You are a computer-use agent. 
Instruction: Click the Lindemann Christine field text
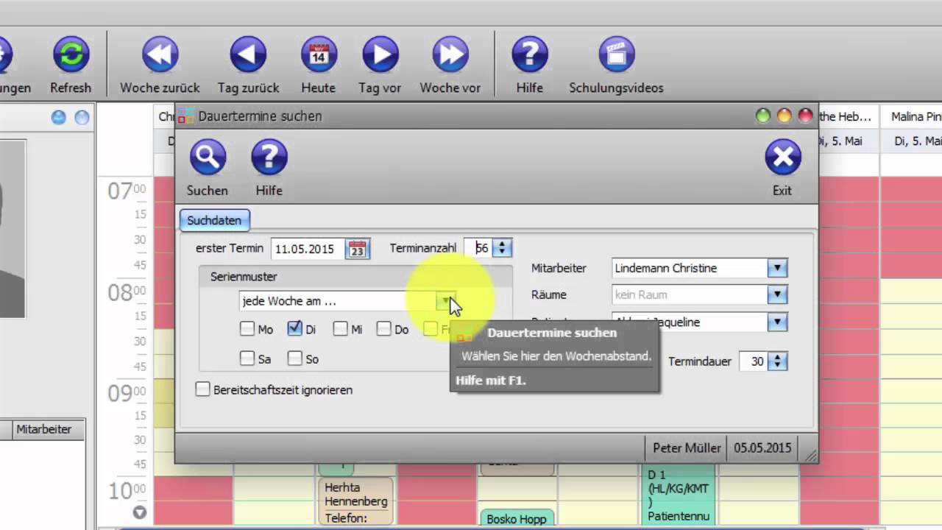click(666, 268)
